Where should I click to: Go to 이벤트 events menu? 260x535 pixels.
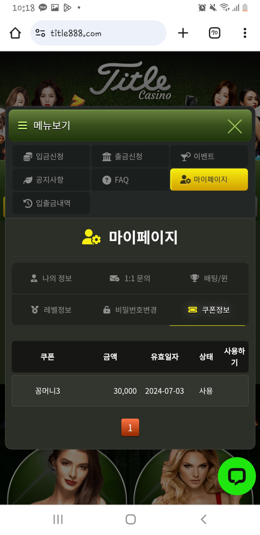(x=209, y=156)
